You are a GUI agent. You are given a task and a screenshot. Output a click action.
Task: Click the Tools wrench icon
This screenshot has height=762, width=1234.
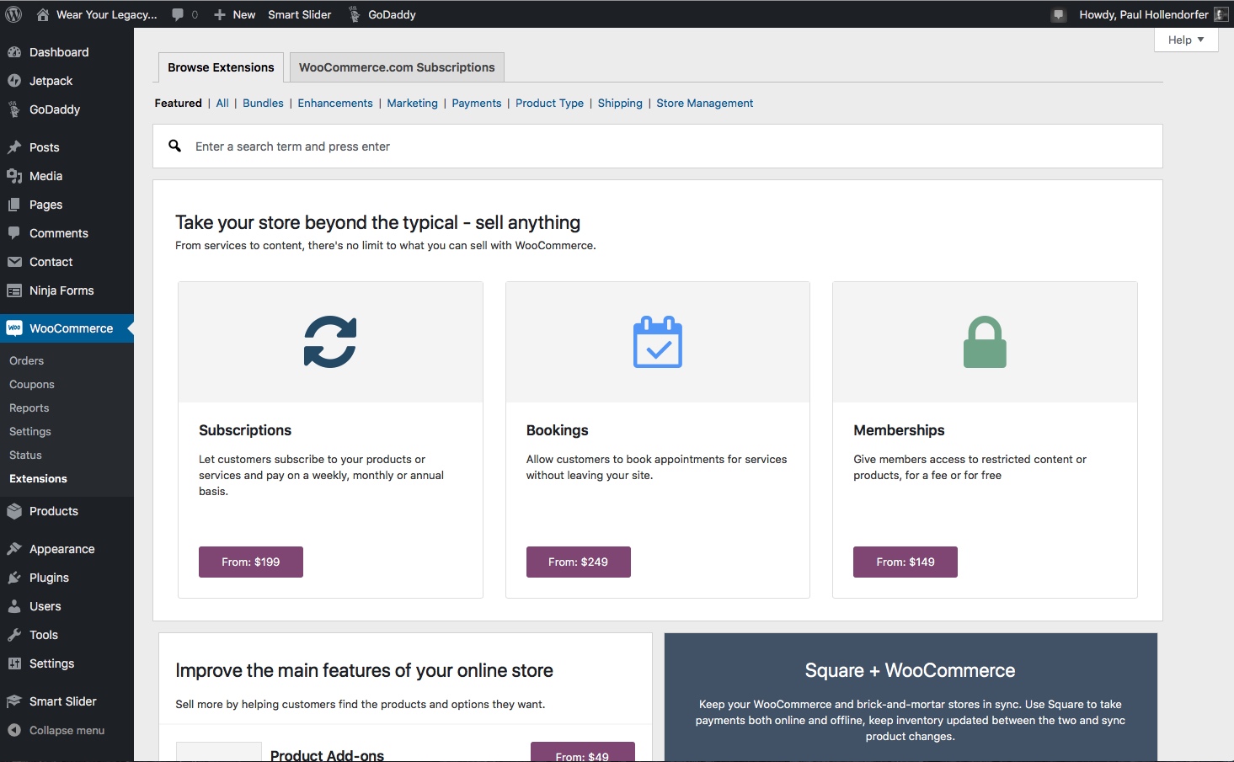click(14, 635)
